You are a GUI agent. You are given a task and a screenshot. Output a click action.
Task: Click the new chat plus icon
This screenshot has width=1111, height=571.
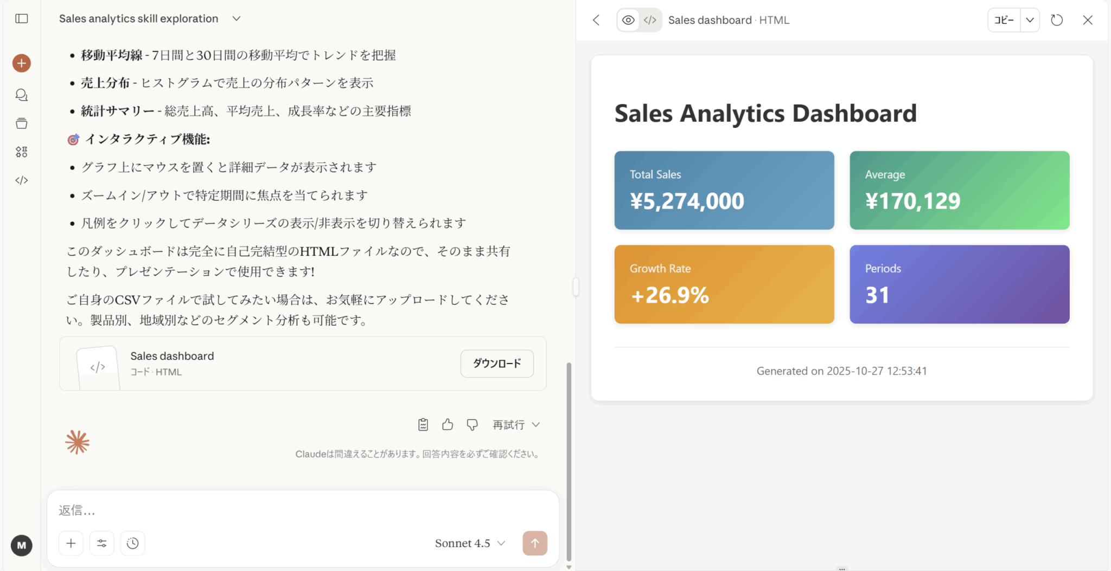click(x=22, y=63)
